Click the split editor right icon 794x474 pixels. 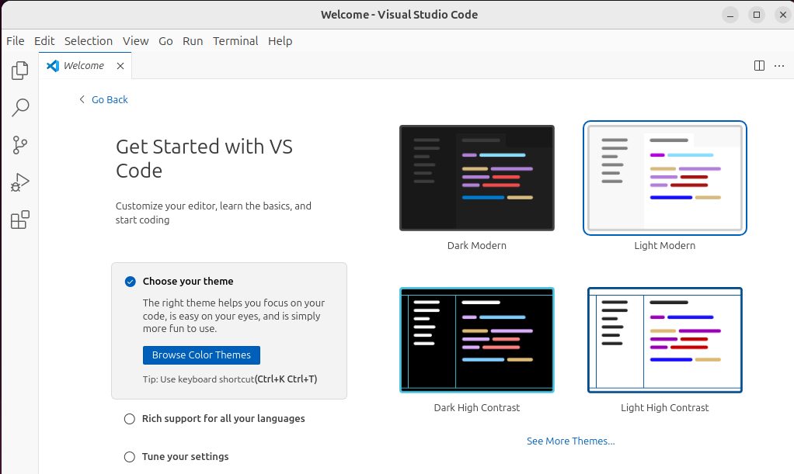(x=759, y=66)
